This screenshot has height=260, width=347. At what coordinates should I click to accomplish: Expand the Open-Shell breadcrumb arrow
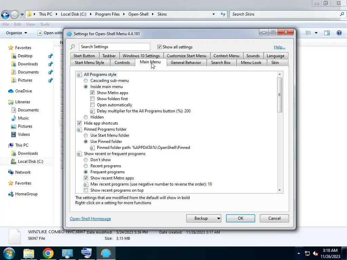[153, 14]
